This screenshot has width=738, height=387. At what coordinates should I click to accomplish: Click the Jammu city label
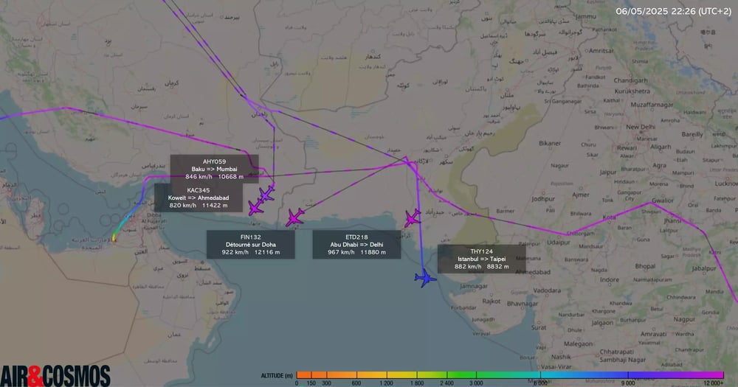[x=585, y=16]
